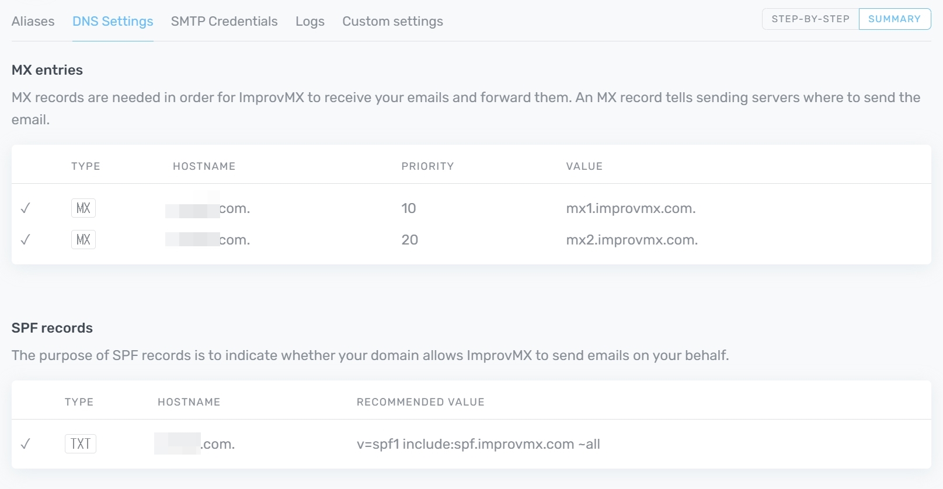Select the Summary view button
This screenshot has width=943, height=489.
pos(895,19)
